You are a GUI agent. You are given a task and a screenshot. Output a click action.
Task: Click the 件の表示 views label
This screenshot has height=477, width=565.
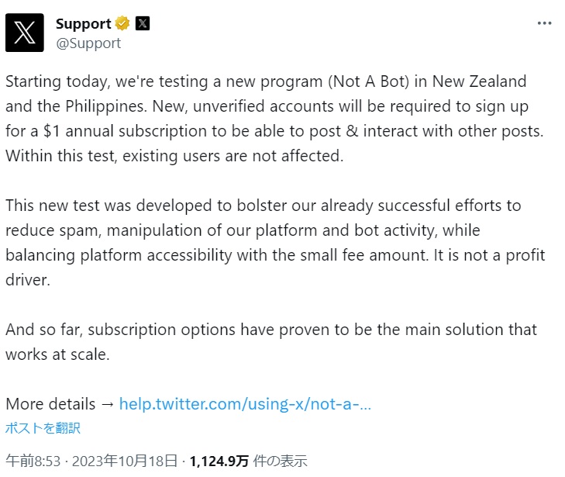pyautogui.click(x=281, y=461)
